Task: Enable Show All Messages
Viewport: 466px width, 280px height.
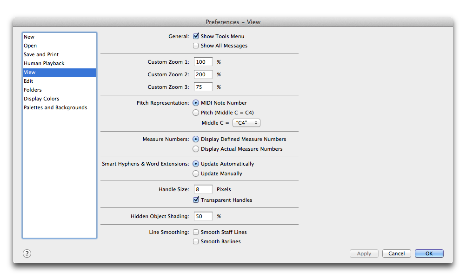Action: point(196,45)
